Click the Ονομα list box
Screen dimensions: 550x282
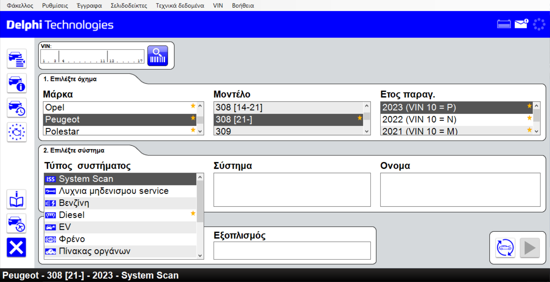tap(460, 189)
